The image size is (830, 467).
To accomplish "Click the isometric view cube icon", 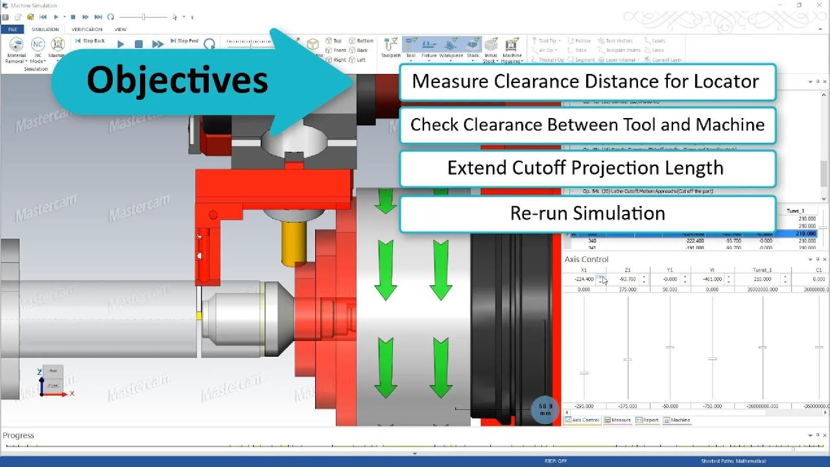I will (313, 44).
